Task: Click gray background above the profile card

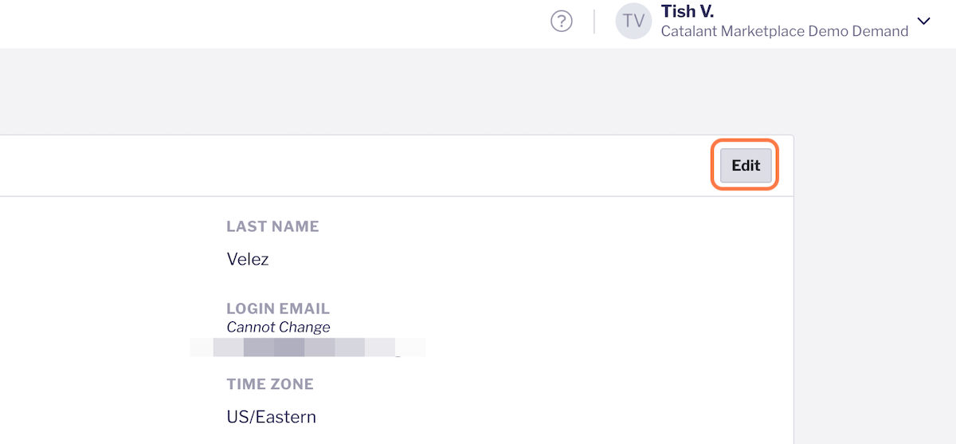Action: tap(398, 92)
